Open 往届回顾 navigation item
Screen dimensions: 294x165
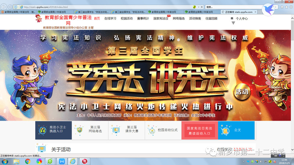coord(212,18)
